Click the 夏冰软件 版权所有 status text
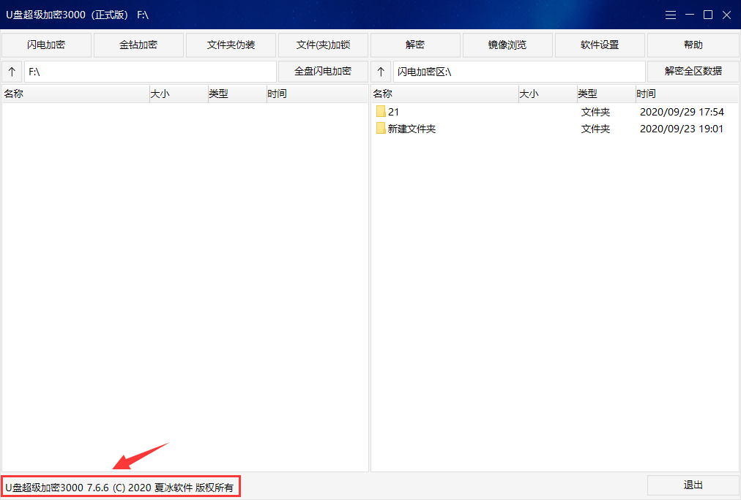The height and width of the screenshot is (500, 741). 194,488
